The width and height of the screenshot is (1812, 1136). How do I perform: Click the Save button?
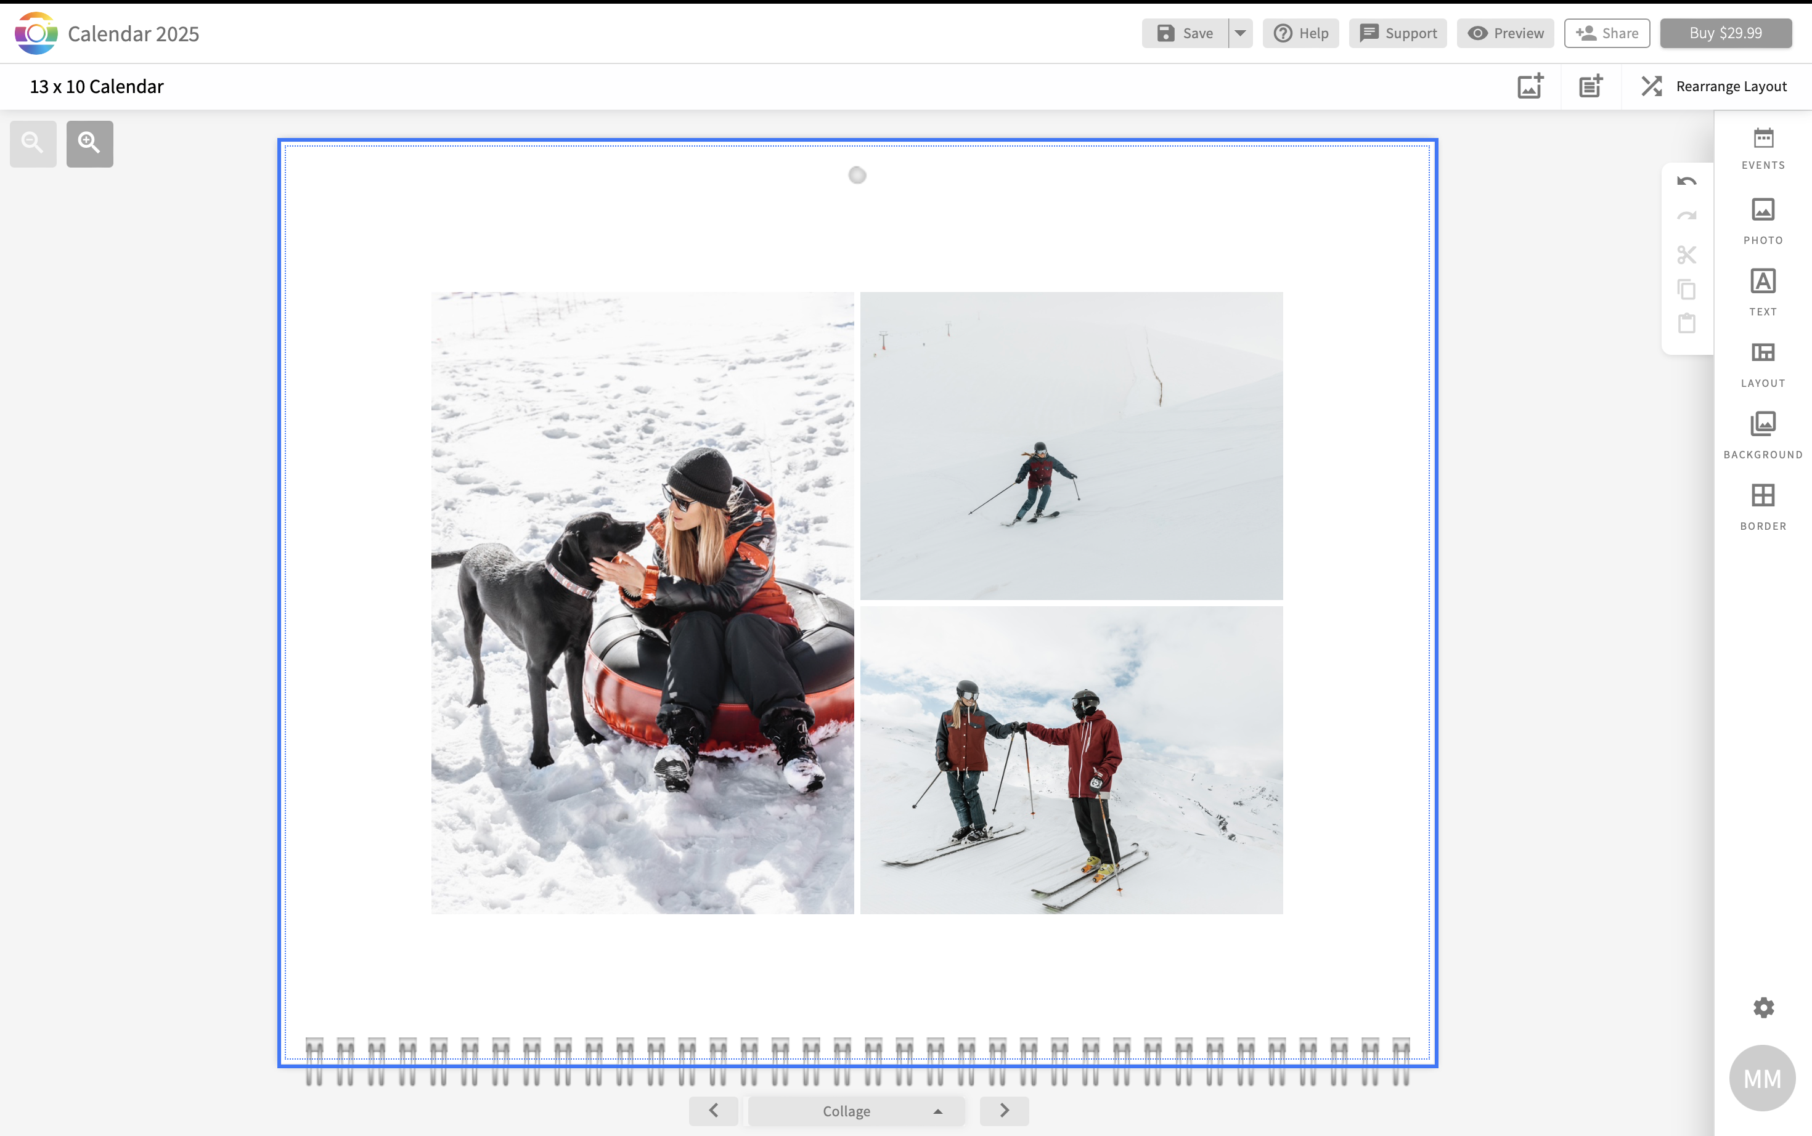tap(1185, 33)
